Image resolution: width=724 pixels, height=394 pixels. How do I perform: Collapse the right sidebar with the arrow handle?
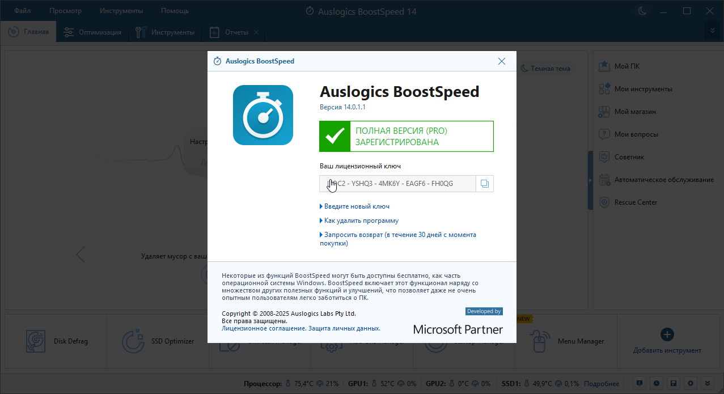click(590, 180)
